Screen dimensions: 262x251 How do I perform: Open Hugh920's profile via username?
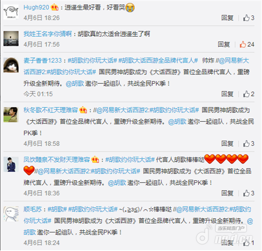point(36,7)
